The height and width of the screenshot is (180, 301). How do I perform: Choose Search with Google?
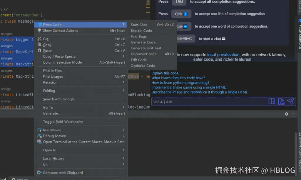click(x=81, y=99)
